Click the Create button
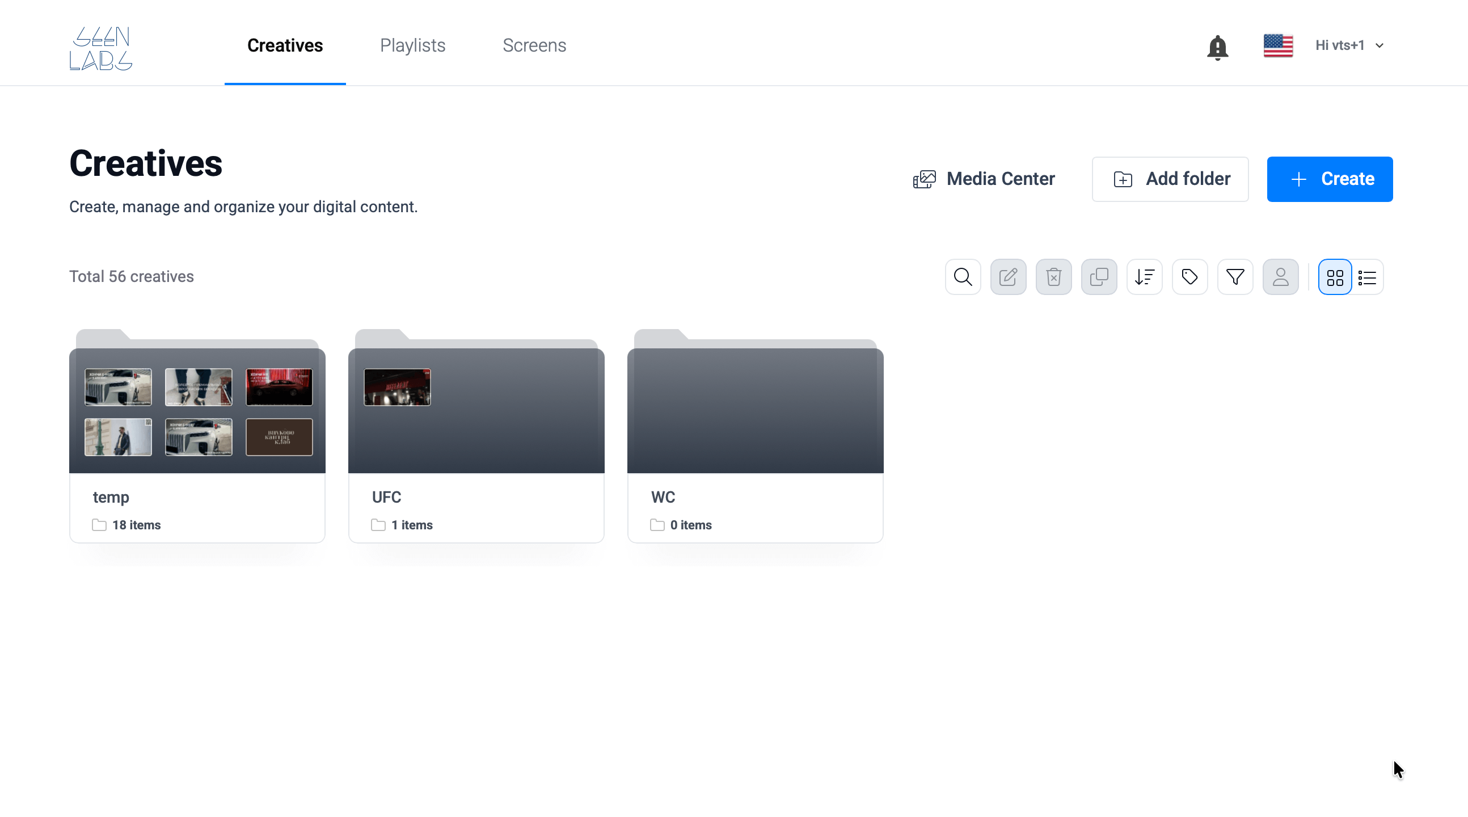 click(x=1330, y=179)
